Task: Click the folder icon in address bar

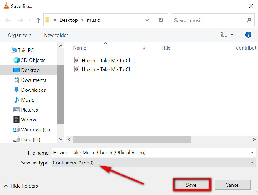Action: coord(47,20)
